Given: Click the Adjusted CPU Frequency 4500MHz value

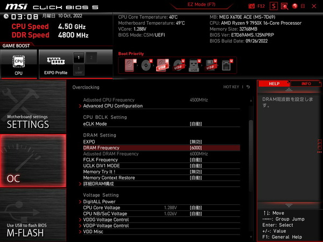Looking at the screenshot, I should pos(199,100).
